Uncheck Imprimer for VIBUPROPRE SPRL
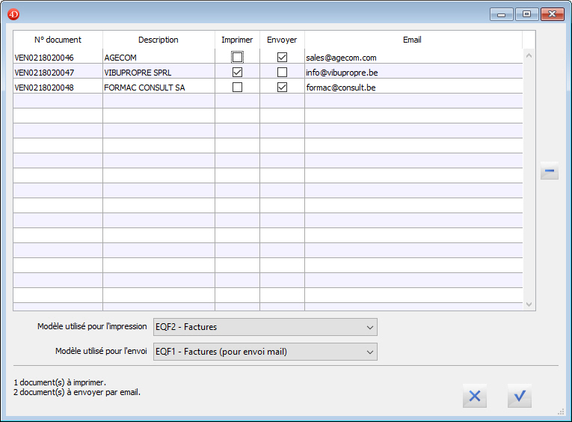 tap(237, 73)
